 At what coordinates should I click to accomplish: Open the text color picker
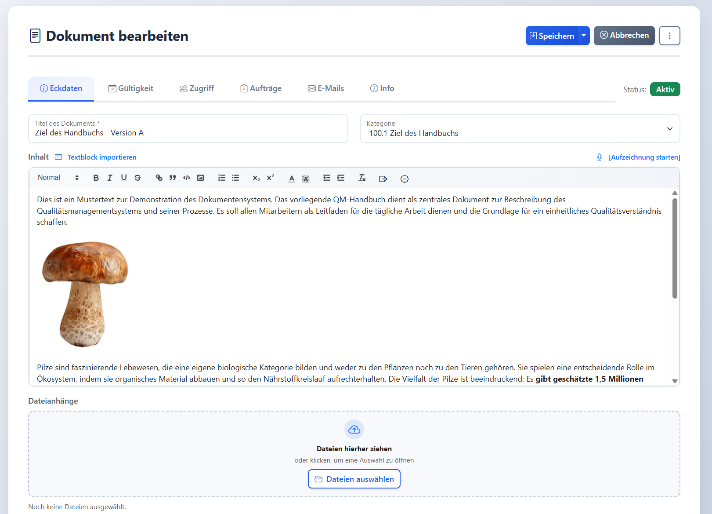(291, 178)
